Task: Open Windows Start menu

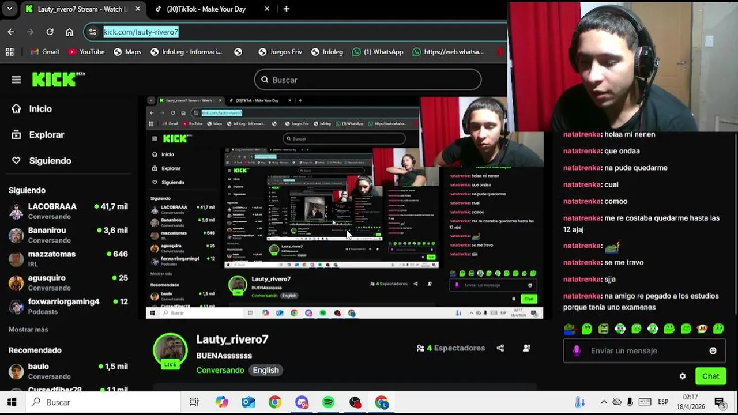Action: tap(12, 402)
